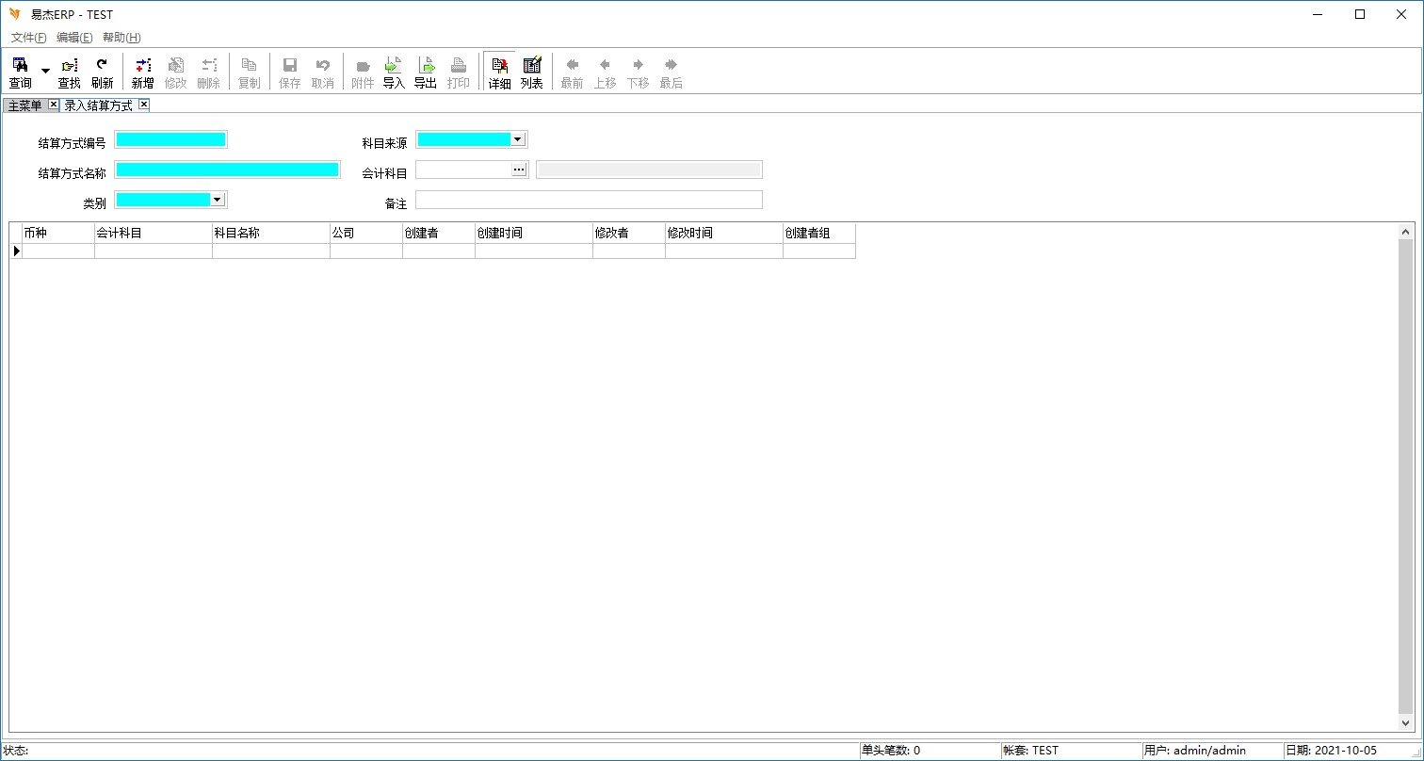Image resolution: width=1424 pixels, height=761 pixels.
Task: Export data using the 导出 icon
Action: tap(426, 72)
